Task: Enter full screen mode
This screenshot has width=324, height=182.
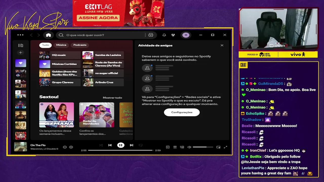Action: (x=226, y=147)
